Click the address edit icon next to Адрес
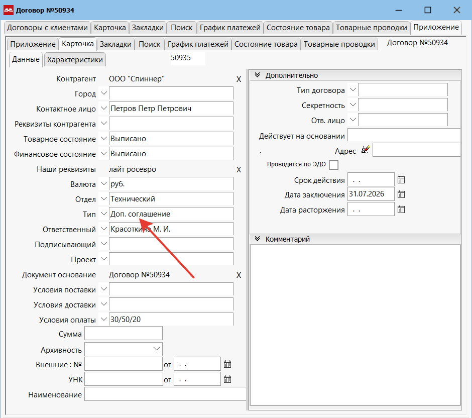 pyautogui.click(x=365, y=149)
